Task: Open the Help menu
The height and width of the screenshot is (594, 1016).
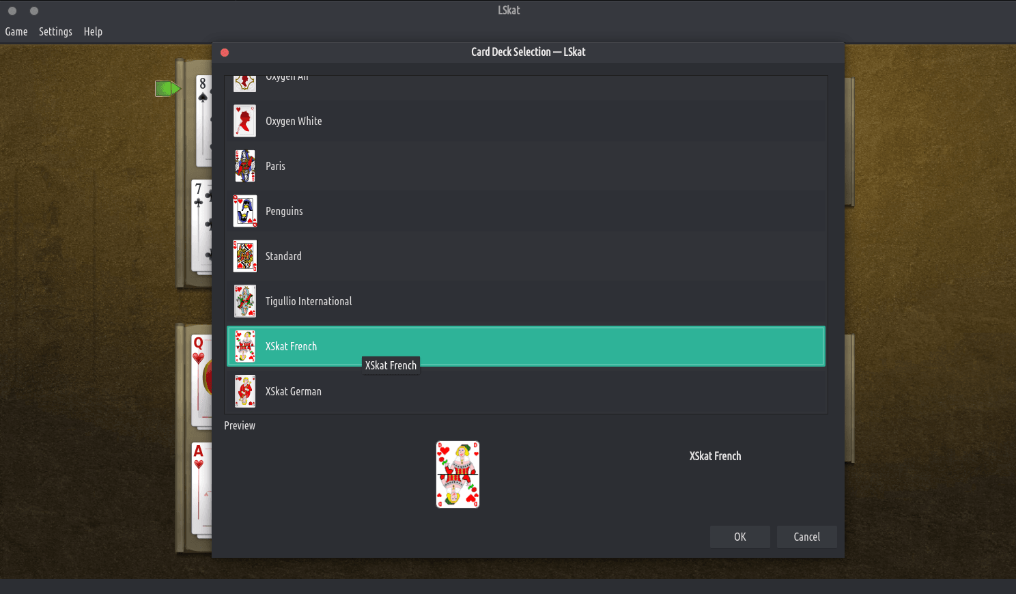Action: tap(93, 31)
